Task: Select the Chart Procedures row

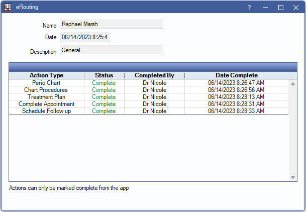Action: [x=46, y=90]
